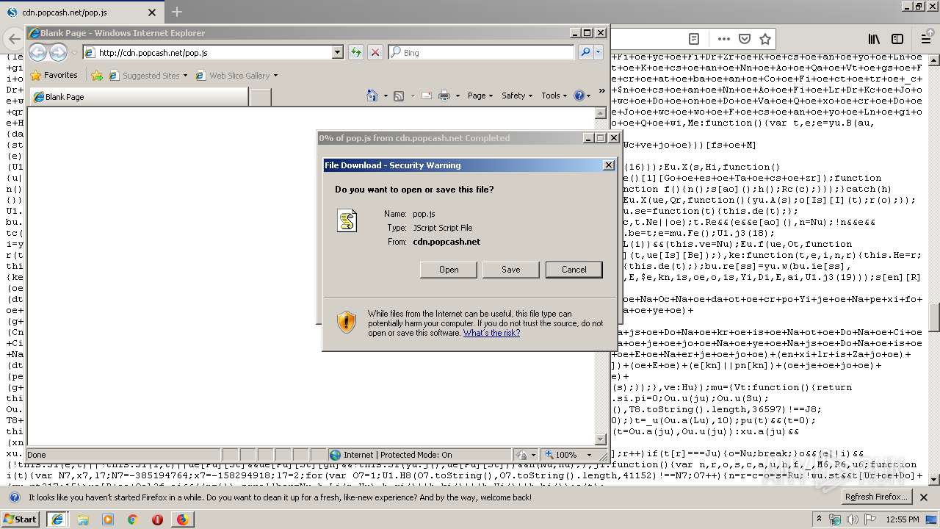The height and width of the screenshot is (529, 940).
Task: Open the address bar history dropdown
Action: [338, 52]
